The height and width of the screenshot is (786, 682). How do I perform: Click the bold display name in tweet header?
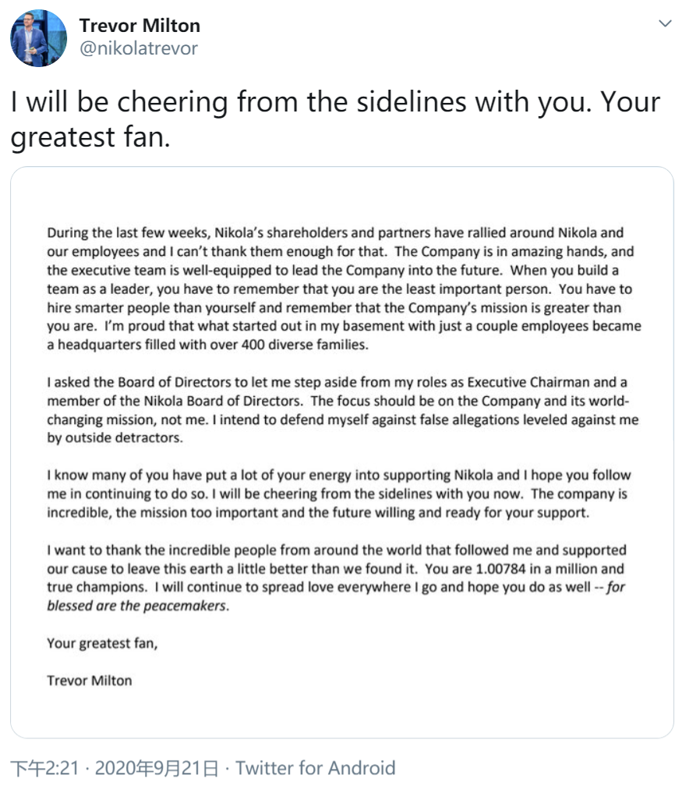click(x=140, y=26)
